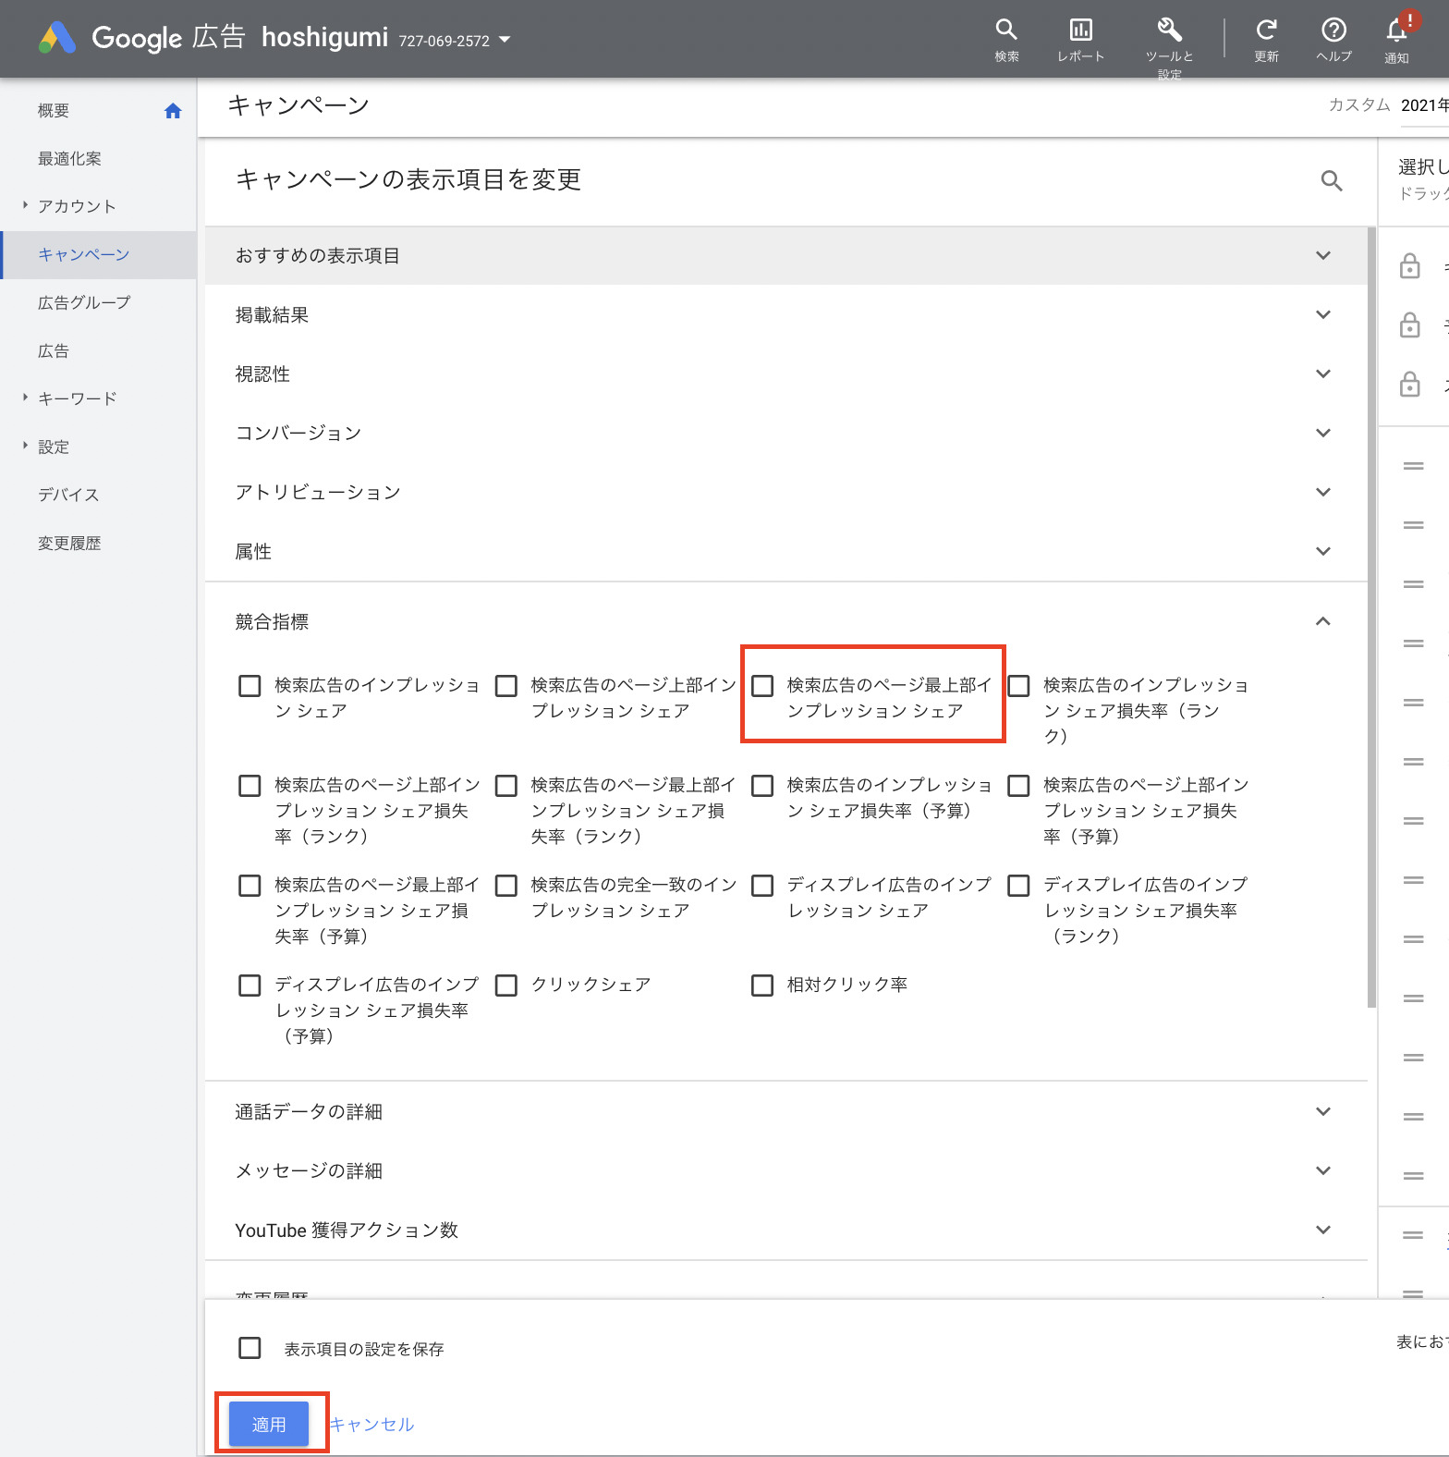Screen dimensions: 1449x1457
Task: Check 検索広告のページ最上部インプレッション シェア
Action: click(762, 686)
